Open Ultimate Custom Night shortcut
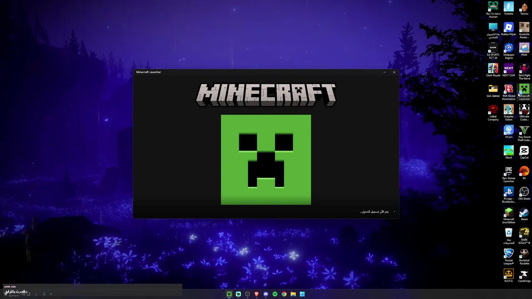 tap(524, 112)
